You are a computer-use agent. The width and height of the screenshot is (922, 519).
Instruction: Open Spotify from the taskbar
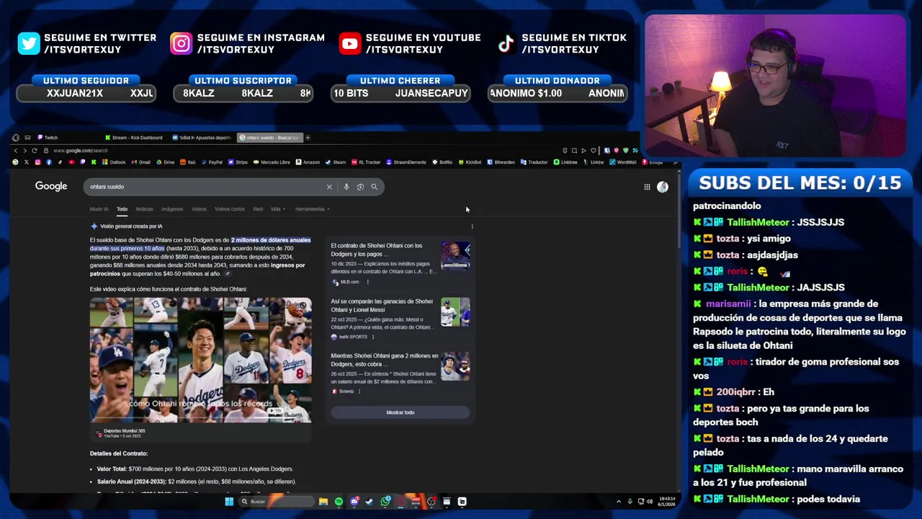click(339, 502)
